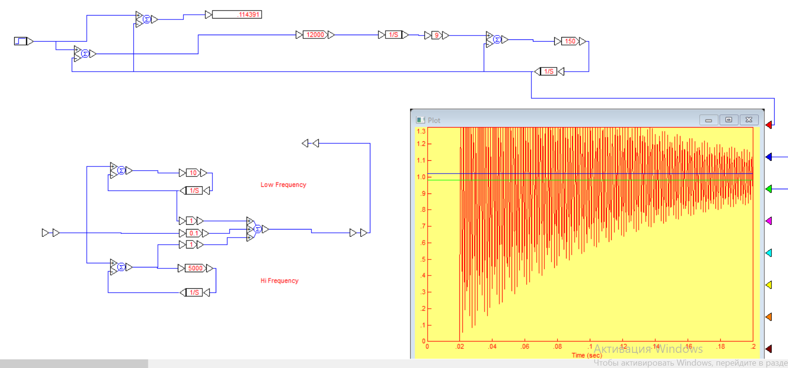Select the green plot input connector
This screenshot has width=788, height=368.
click(x=769, y=189)
